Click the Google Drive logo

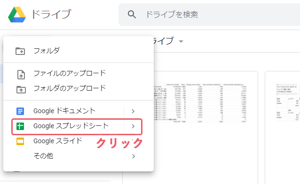(x=17, y=15)
